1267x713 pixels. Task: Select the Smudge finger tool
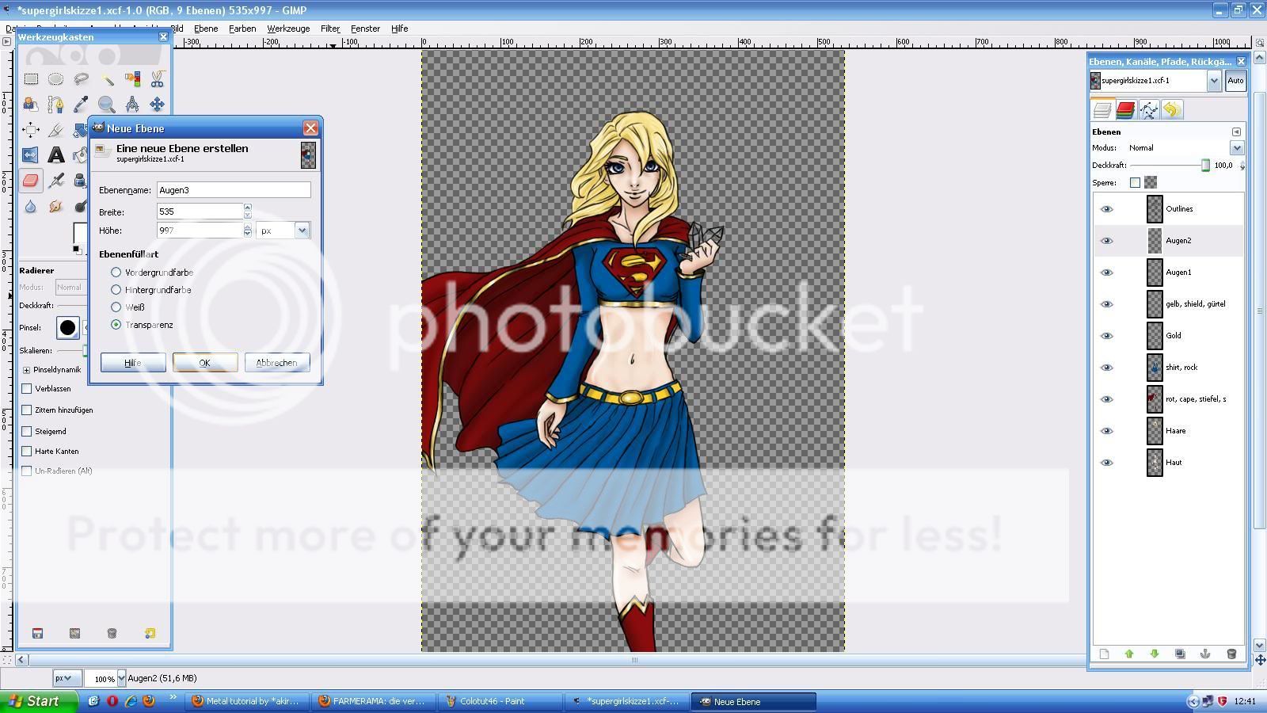pyautogui.click(x=55, y=206)
